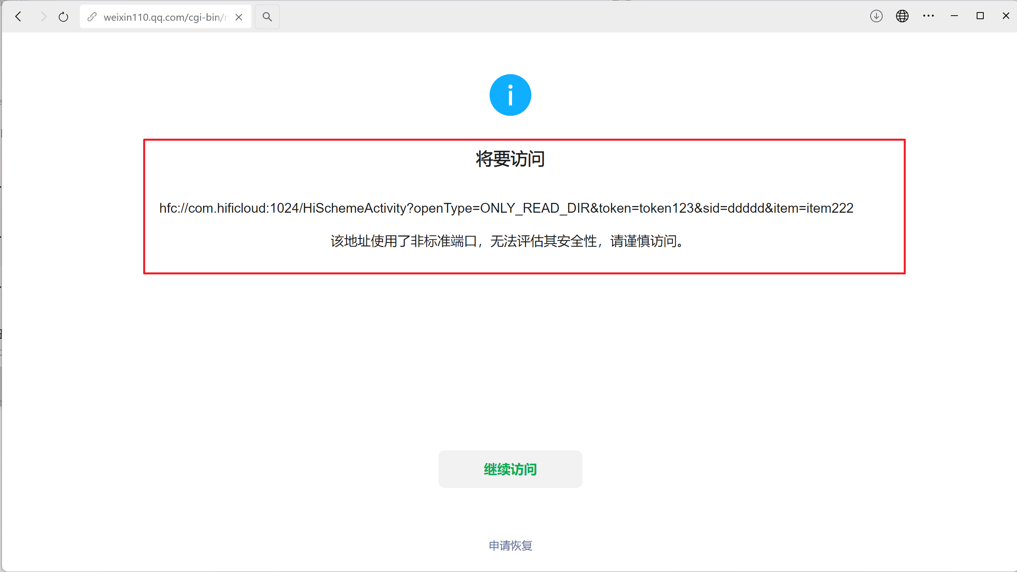The height and width of the screenshot is (572, 1017).
Task: Open the downloads icon
Action: tap(876, 16)
